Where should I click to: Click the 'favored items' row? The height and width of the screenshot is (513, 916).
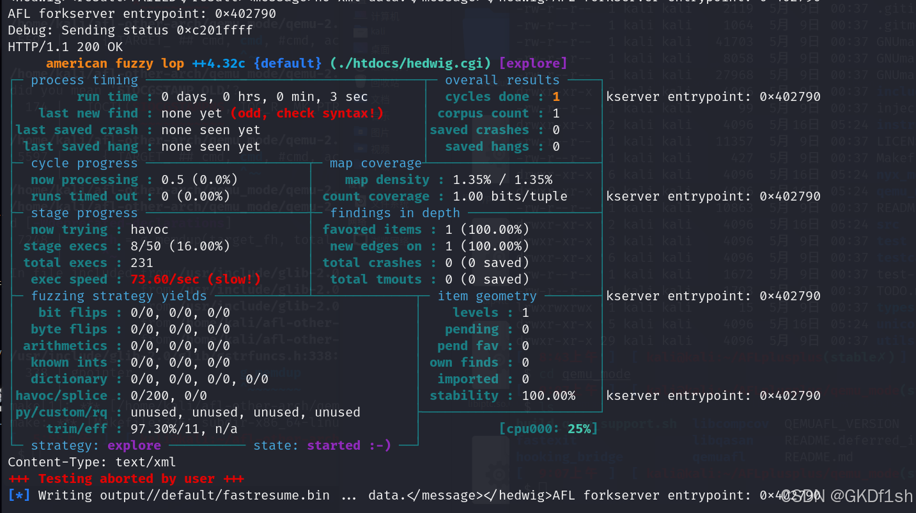pyautogui.click(x=426, y=229)
